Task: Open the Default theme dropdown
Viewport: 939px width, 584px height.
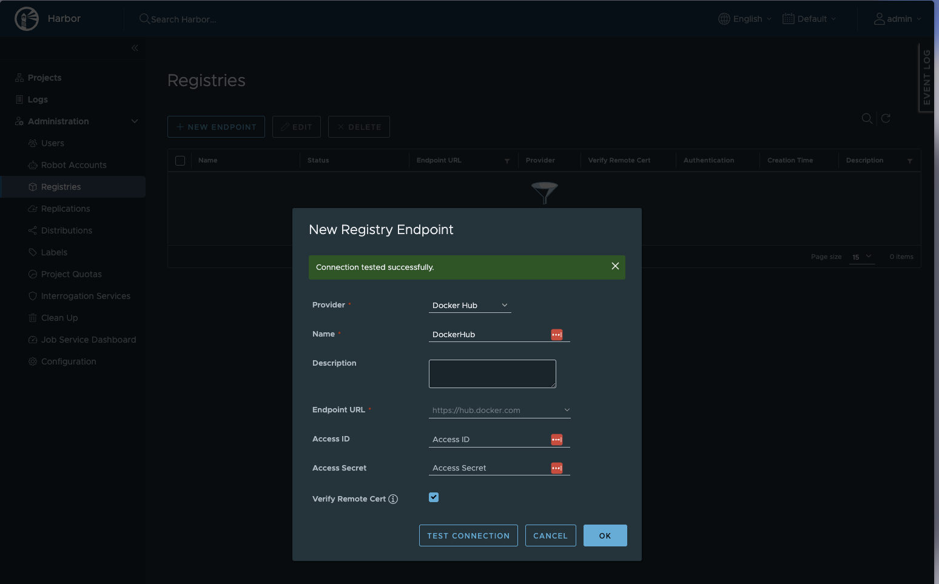Action: pyautogui.click(x=809, y=19)
